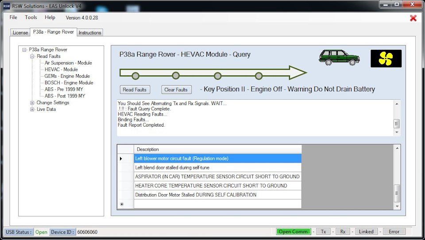Select 'Left blend door stalled during self-tune' row
The width and height of the screenshot is (425, 240).
(x=218, y=168)
